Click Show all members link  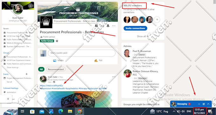click(143, 36)
